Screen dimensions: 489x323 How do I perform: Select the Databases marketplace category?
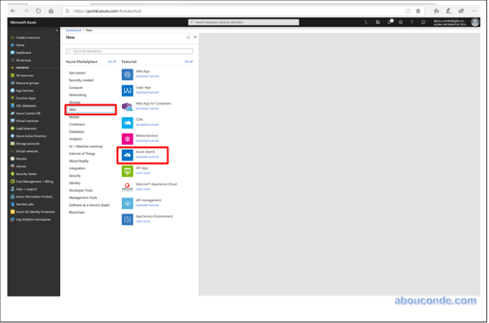pyautogui.click(x=77, y=131)
